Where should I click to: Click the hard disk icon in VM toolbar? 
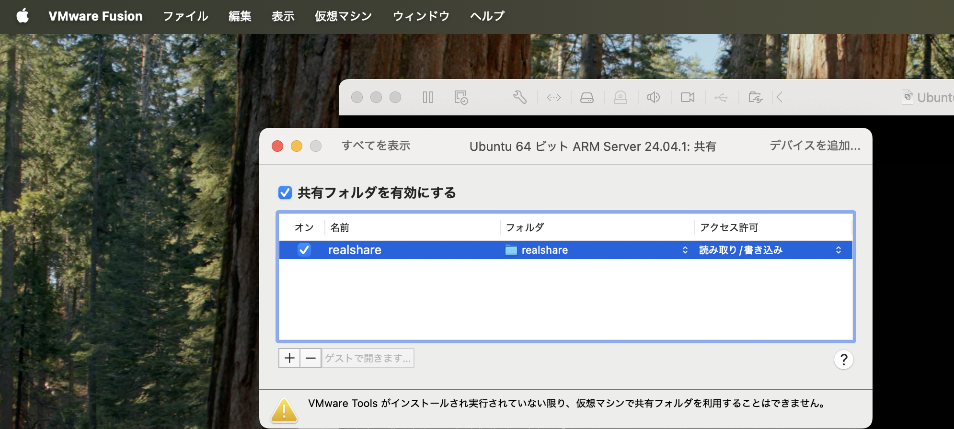point(587,98)
